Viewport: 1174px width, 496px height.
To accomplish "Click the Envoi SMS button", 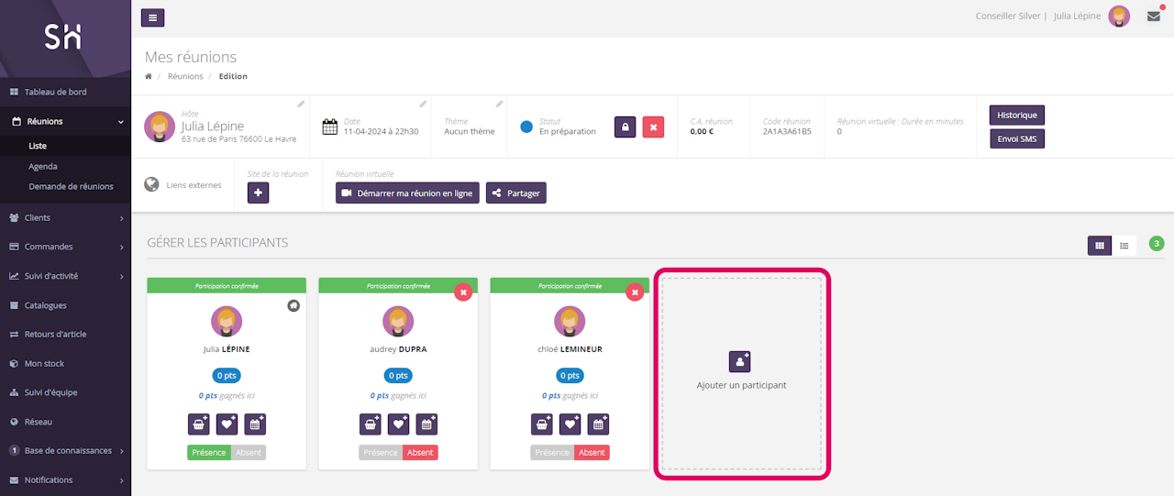I will [x=1016, y=138].
